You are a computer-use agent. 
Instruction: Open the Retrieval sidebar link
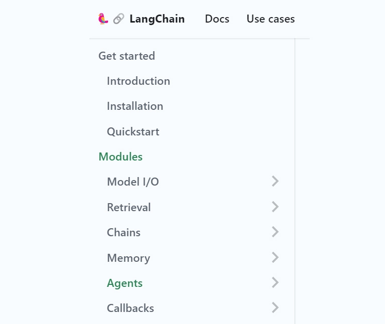129,207
